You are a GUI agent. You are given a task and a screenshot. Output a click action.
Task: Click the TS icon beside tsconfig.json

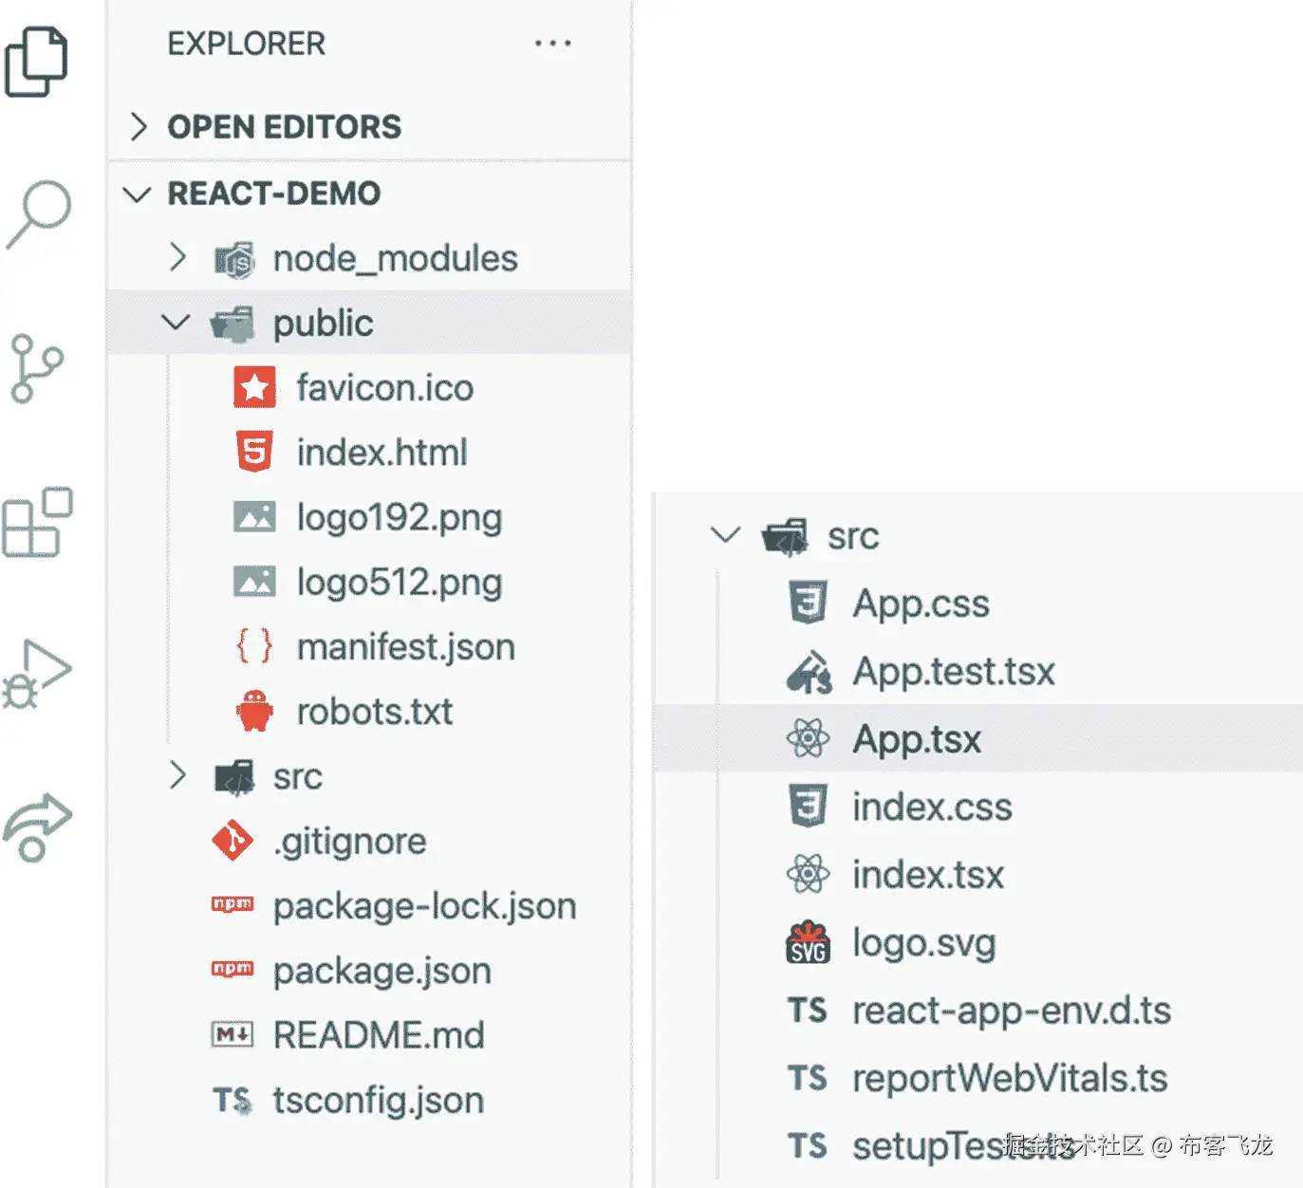point(233,1100)
